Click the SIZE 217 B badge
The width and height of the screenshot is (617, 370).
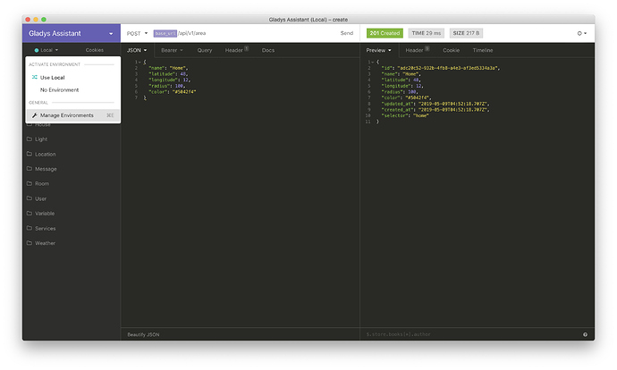(x=466, y=33)
